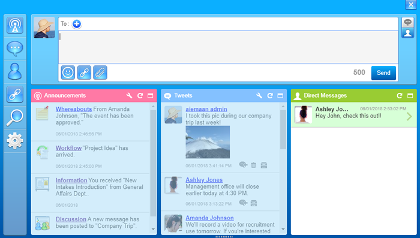420x238 pixels.
Task: Switch to tweet mode using the speech-bubble toggle
Action: 407,22
